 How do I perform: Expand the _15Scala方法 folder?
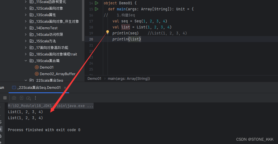pos(26,41)
